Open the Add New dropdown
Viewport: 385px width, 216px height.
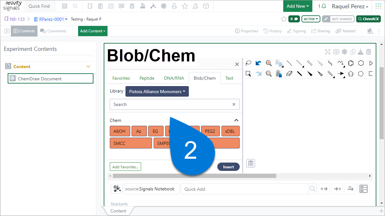point(298,6)
